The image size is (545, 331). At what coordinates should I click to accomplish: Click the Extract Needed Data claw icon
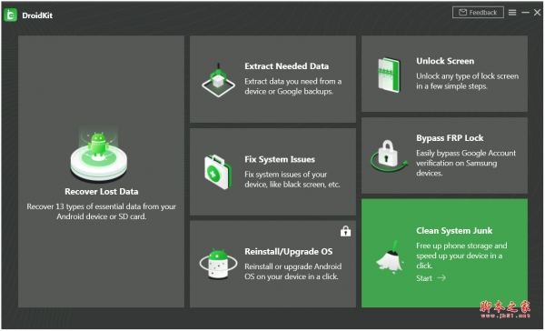(x=218, y=80)
